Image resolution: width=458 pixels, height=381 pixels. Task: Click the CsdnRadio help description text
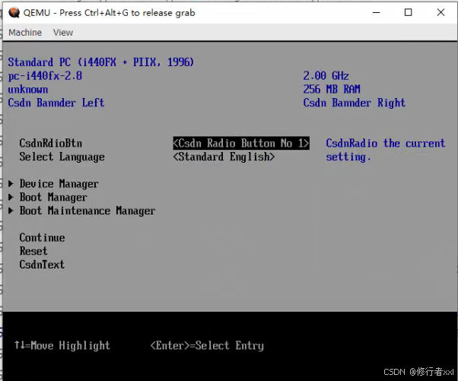click(386, 150)
